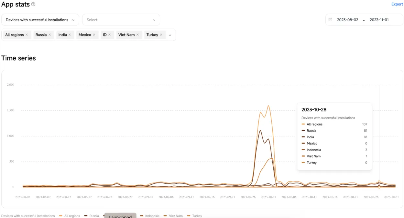
Task: Set end date 2023-11-01
Action: point(379,20)
